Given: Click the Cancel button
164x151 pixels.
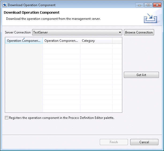Looking at the screenshot, I should (x=144, y=142).
